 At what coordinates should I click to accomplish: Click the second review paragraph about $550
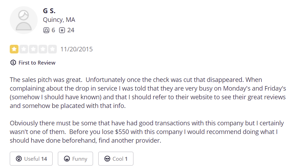pyautogui.click(x=146, y=132)
